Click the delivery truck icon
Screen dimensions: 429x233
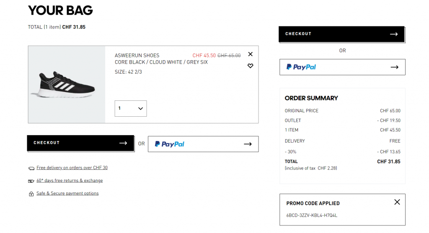(31, 168)
